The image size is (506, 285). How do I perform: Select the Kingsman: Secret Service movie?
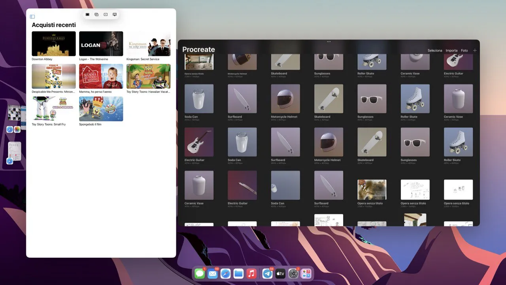coord(148,44)
